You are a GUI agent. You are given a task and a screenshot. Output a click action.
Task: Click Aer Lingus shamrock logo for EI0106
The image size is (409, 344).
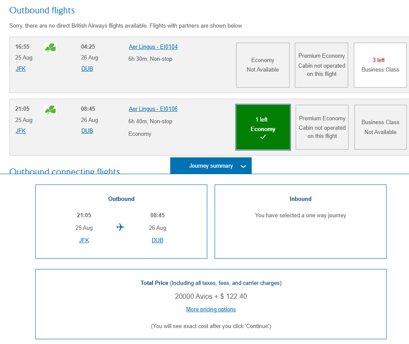[50, 110]
